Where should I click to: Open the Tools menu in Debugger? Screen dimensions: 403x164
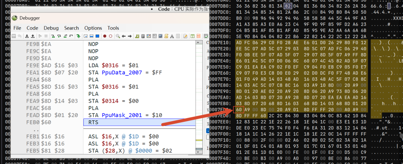113,28
